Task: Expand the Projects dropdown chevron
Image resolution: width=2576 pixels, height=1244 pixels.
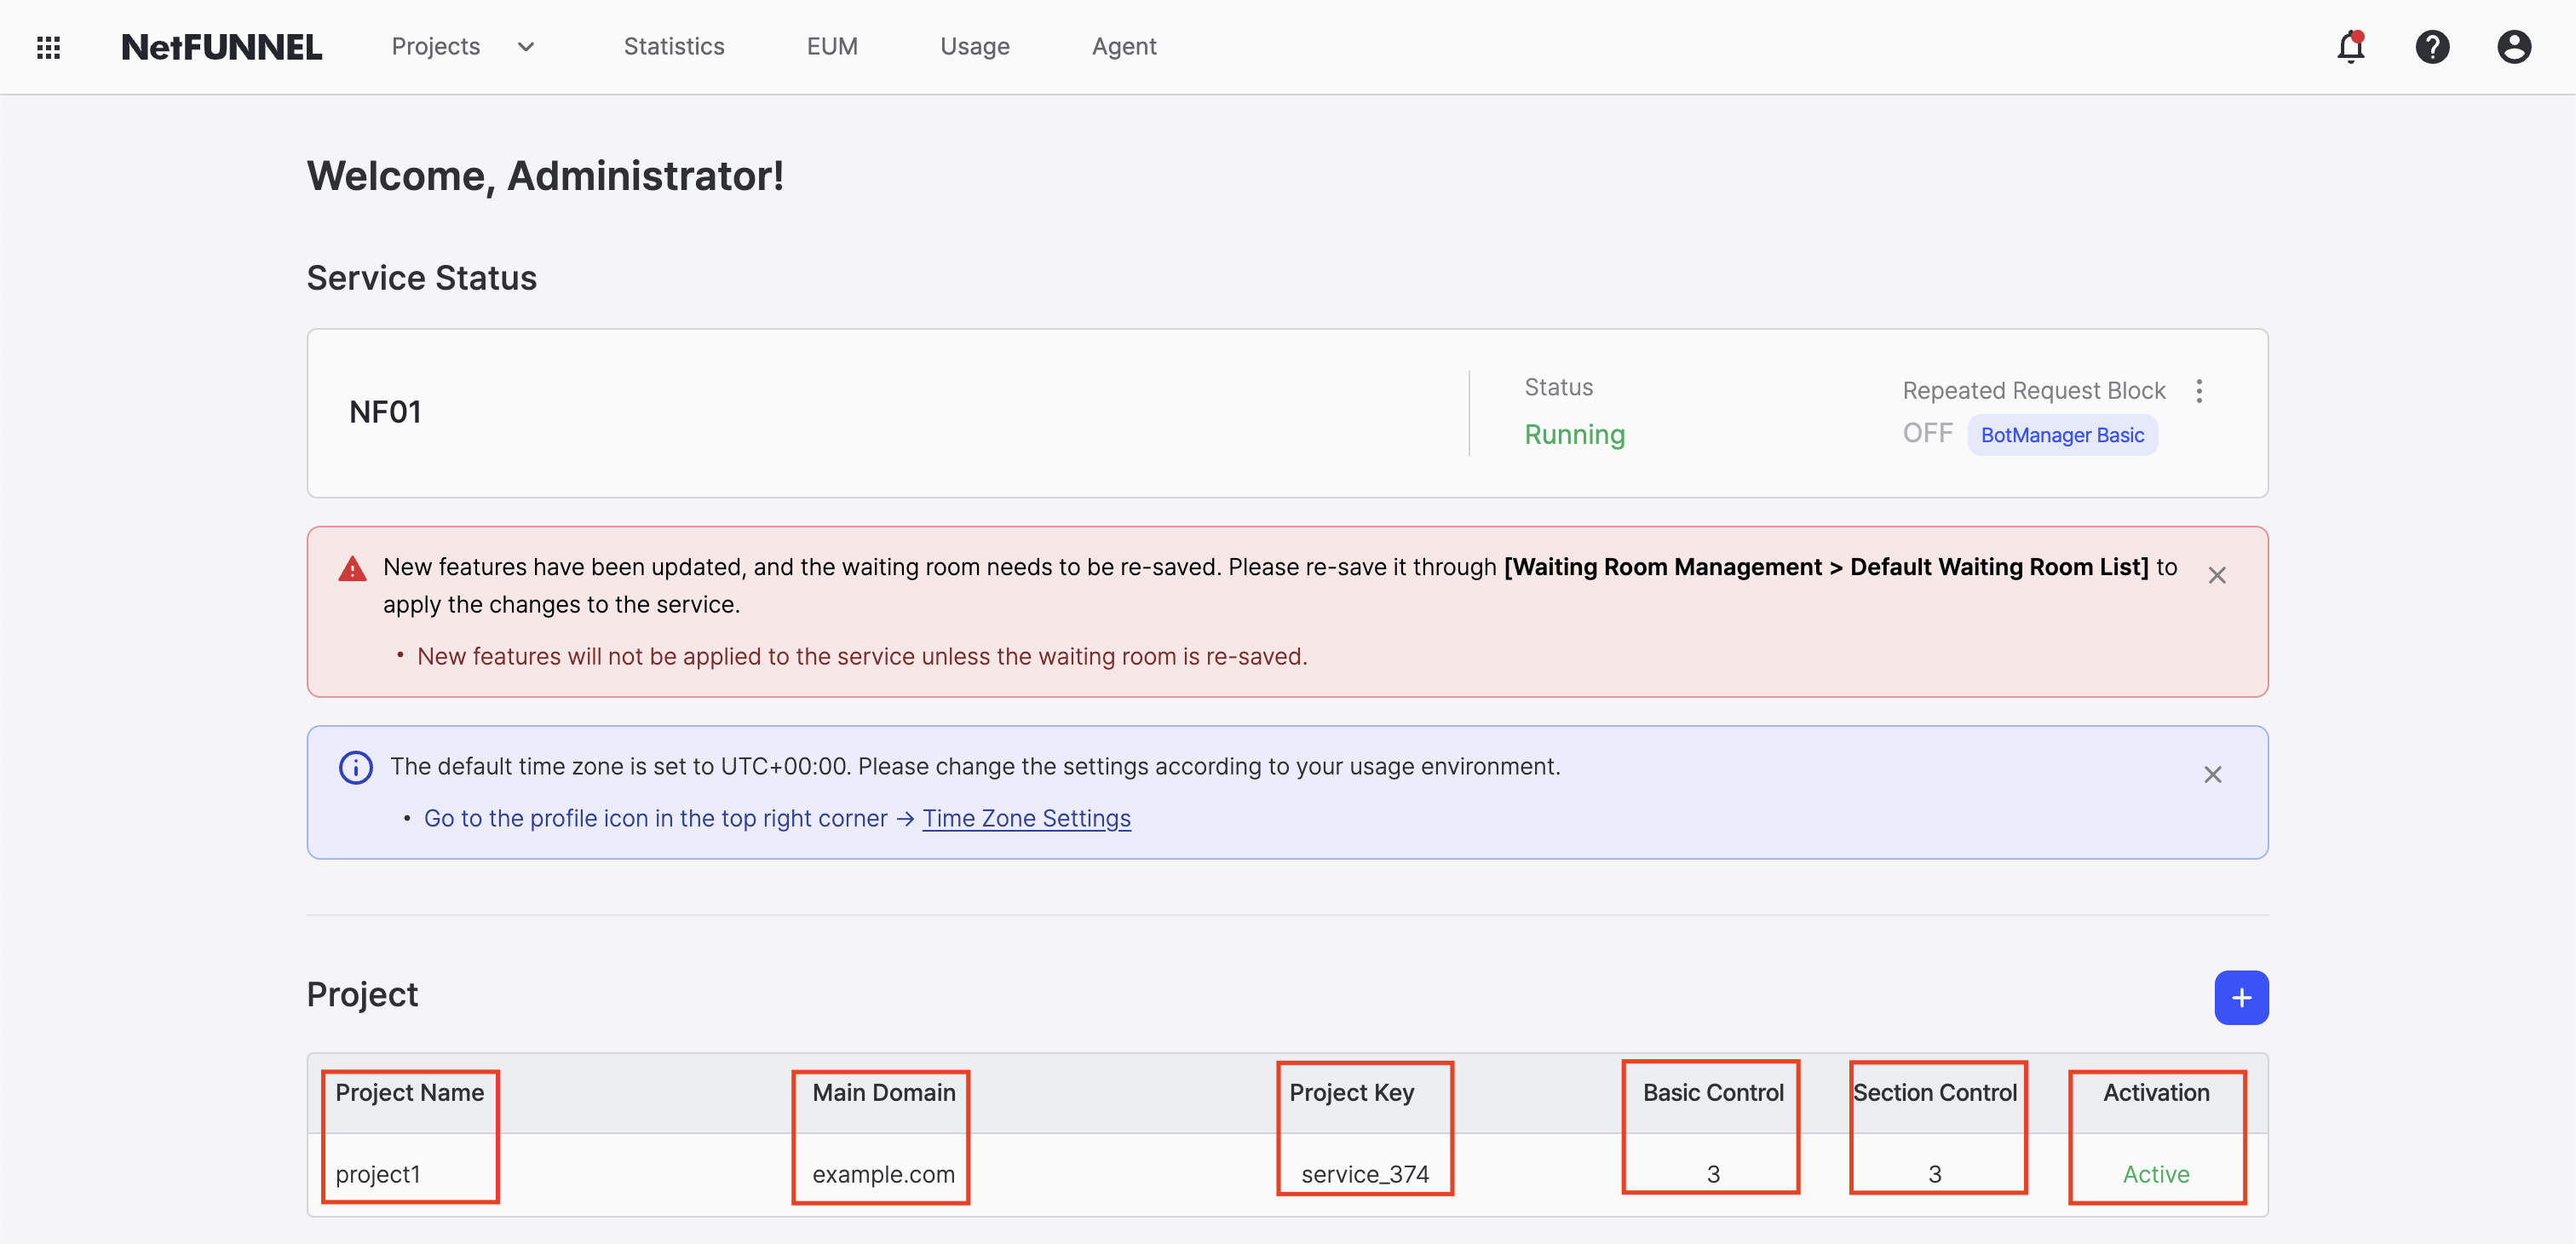Action: (x=526, y=47)
